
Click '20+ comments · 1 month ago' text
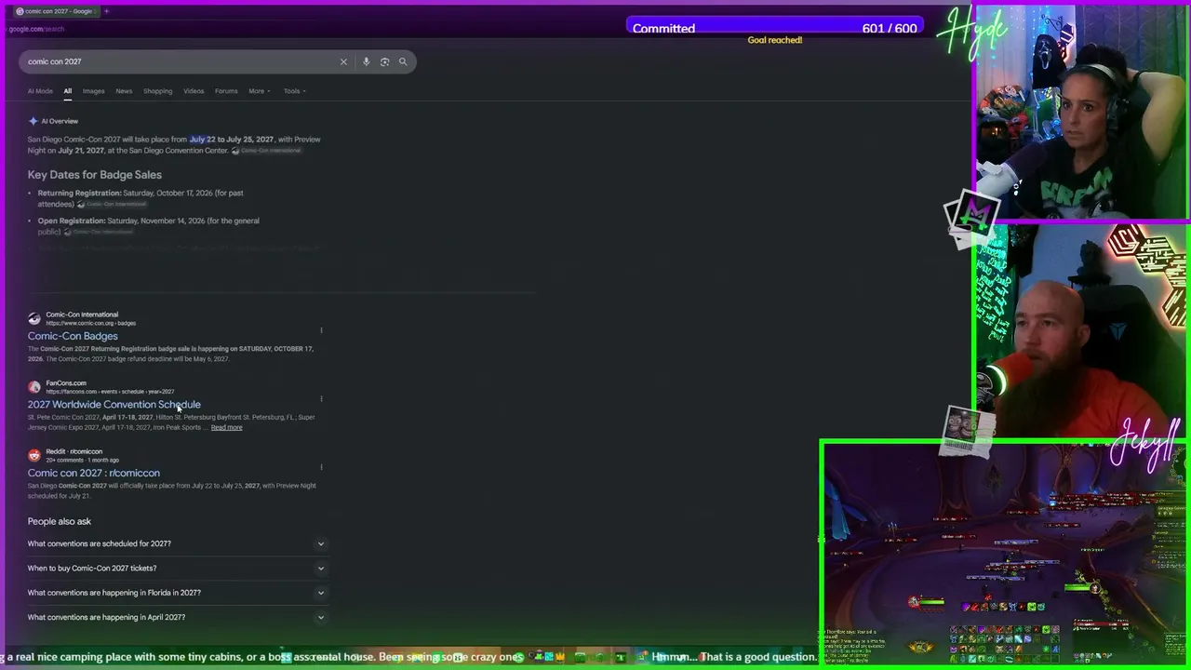click(x=83, y=460)
